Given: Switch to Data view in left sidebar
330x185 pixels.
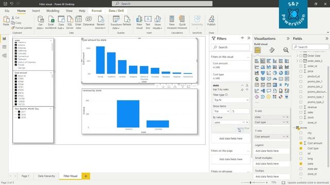Looking at the screenshot, I should [4, 47].
